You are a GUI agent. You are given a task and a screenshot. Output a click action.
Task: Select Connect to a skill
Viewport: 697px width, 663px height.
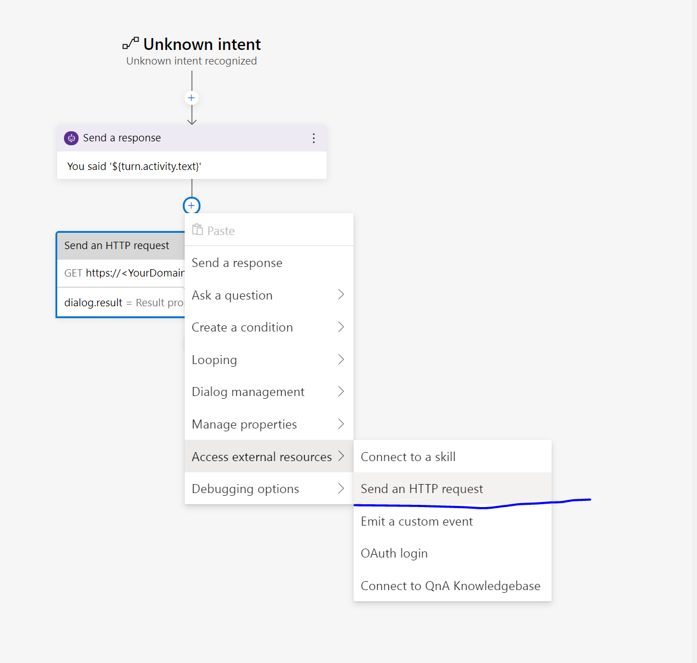click(x=408, y=456)
